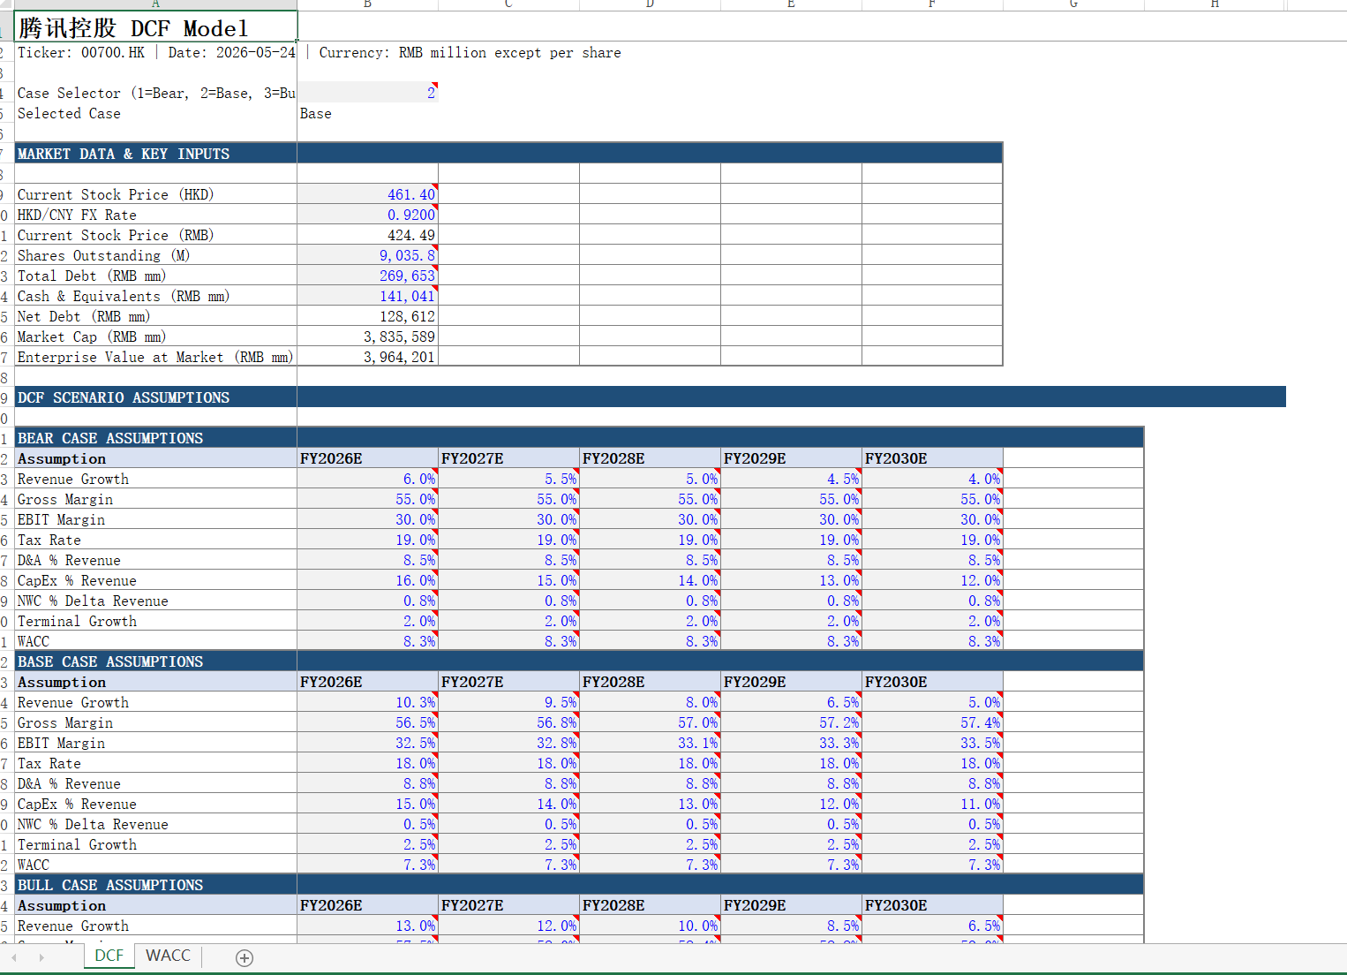Select Base case FY2028E Gross Margin 57.0%

tap(651, 722)
